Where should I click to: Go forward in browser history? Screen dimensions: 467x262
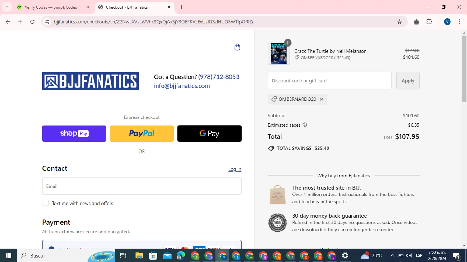coord(20,22)
